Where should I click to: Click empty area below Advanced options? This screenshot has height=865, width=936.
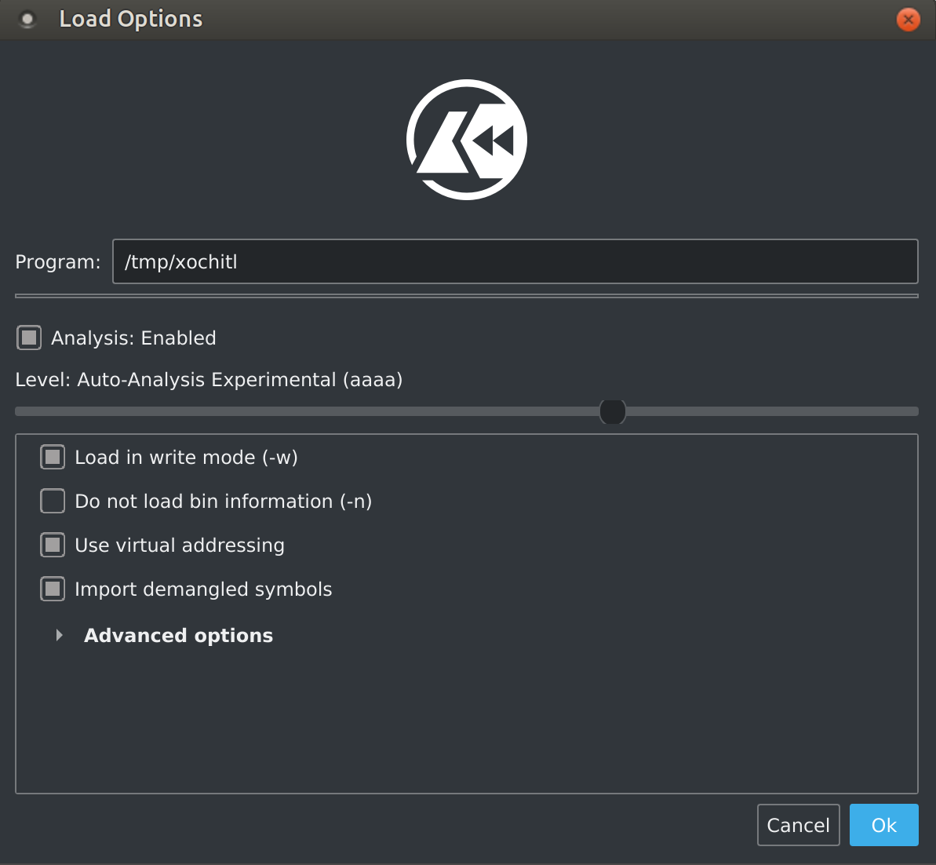[467, 722]
